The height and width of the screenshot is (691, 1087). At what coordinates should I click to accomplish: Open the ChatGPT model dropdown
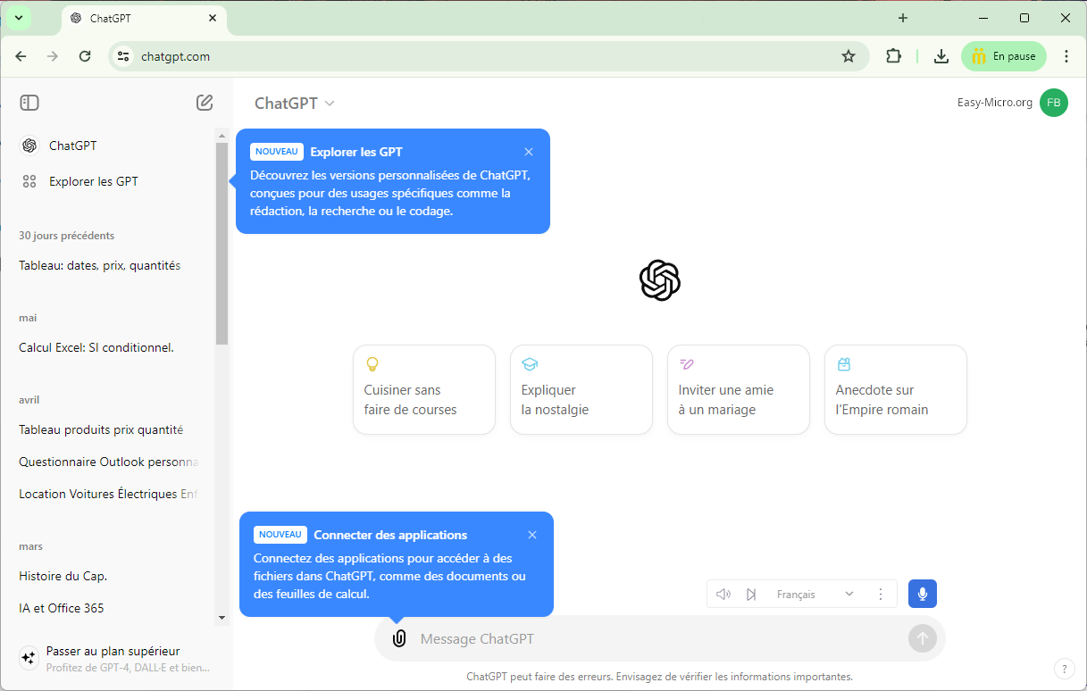295,103
